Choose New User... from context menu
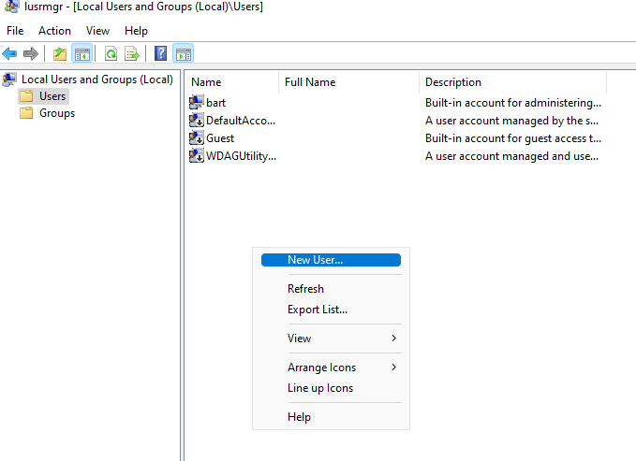 (x=331, y=260)
